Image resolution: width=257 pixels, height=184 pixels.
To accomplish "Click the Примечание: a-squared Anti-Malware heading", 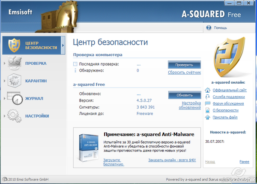I will 149,134.
